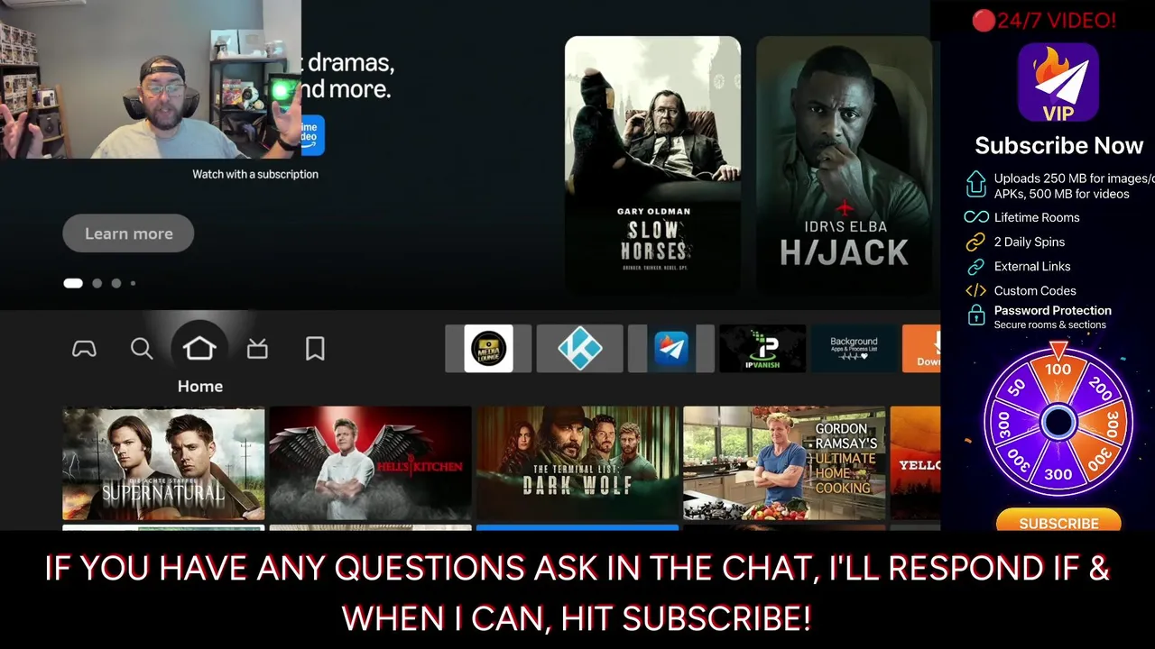Screen dimensions: 1155x649
Task: Open the Games controller icon
Action: (84, 349)
